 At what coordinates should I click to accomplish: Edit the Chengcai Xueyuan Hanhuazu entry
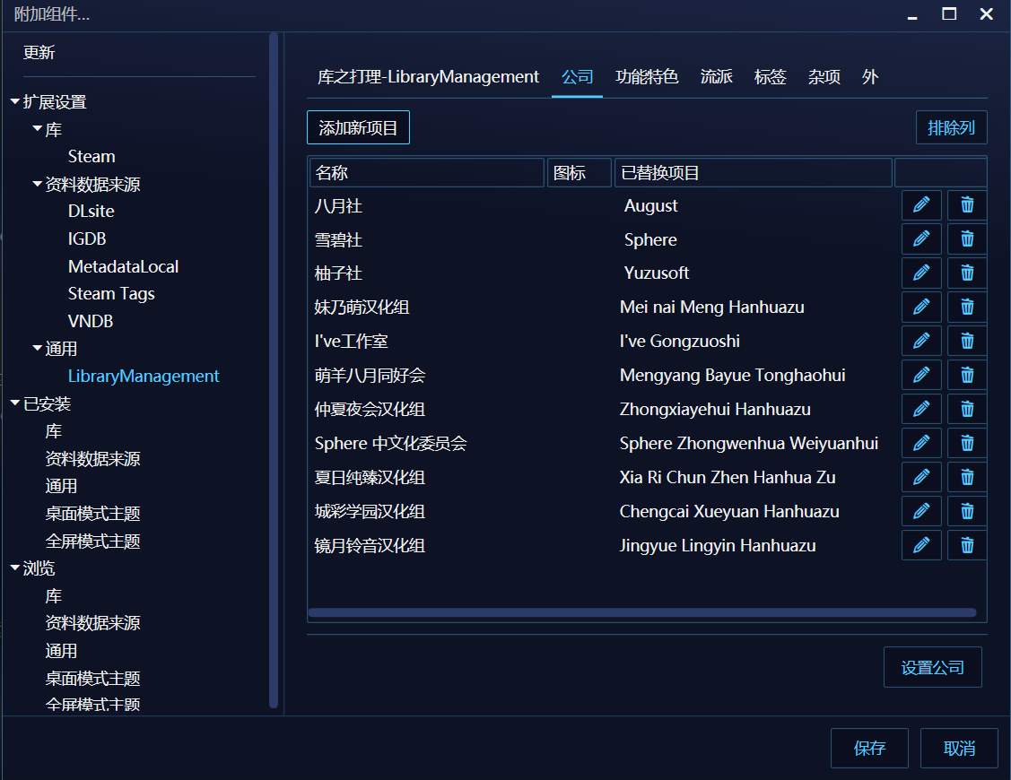coord(921,512)
